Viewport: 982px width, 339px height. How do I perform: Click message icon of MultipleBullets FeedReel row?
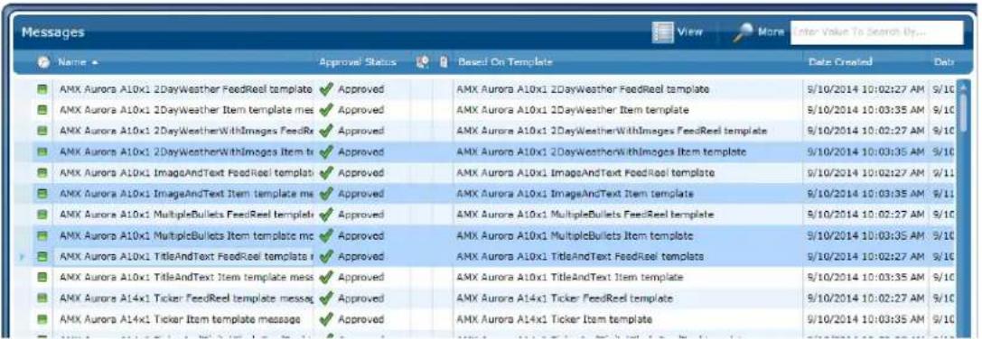point(42,215)
